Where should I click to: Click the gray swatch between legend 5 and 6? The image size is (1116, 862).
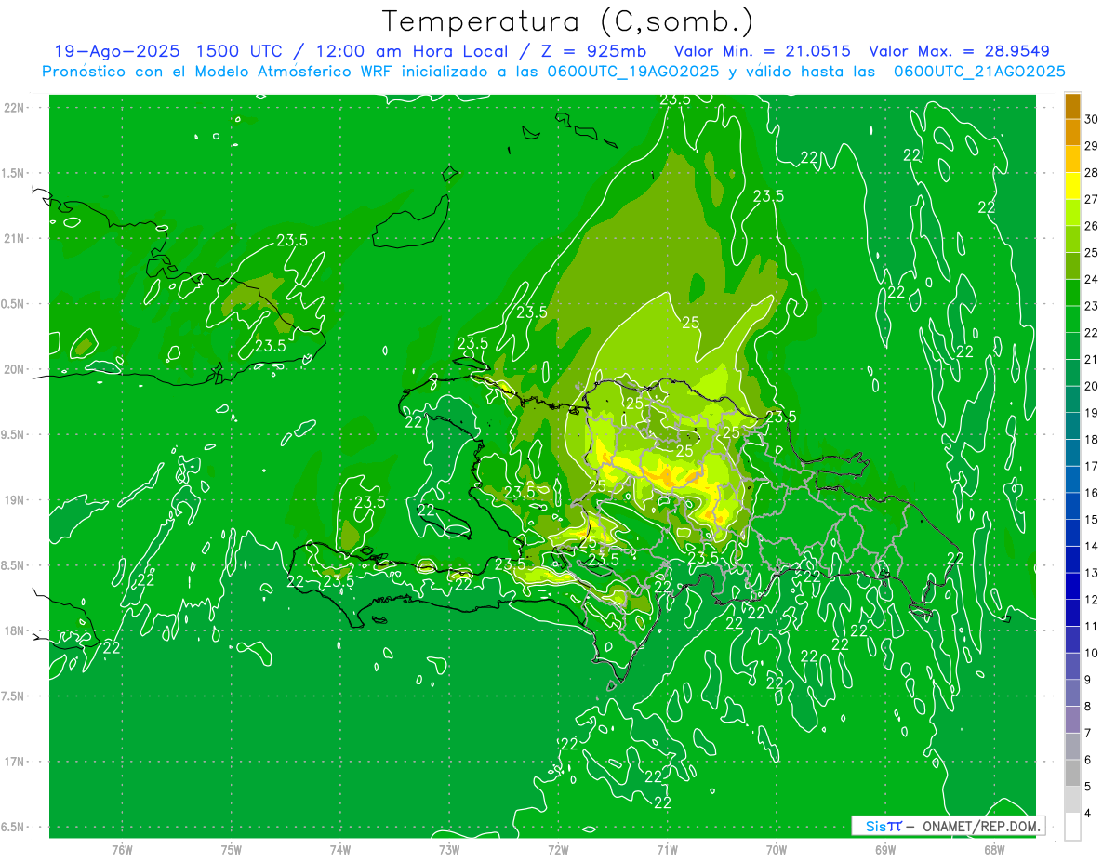click(1072, 774)
